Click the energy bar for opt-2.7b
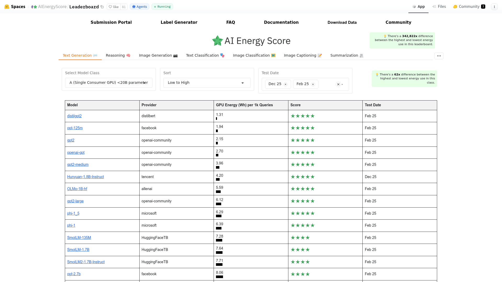Screen dimensions: 502x282 [x=219, y=277]
